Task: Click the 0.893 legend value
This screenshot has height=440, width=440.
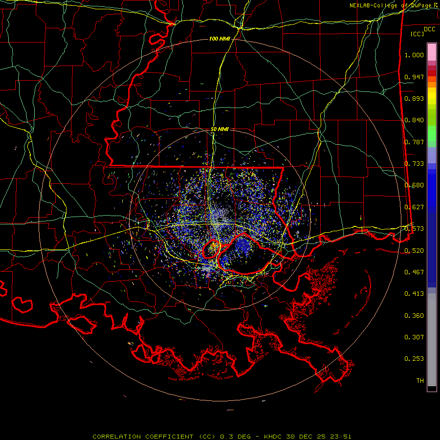Action: tap(414, 98)
